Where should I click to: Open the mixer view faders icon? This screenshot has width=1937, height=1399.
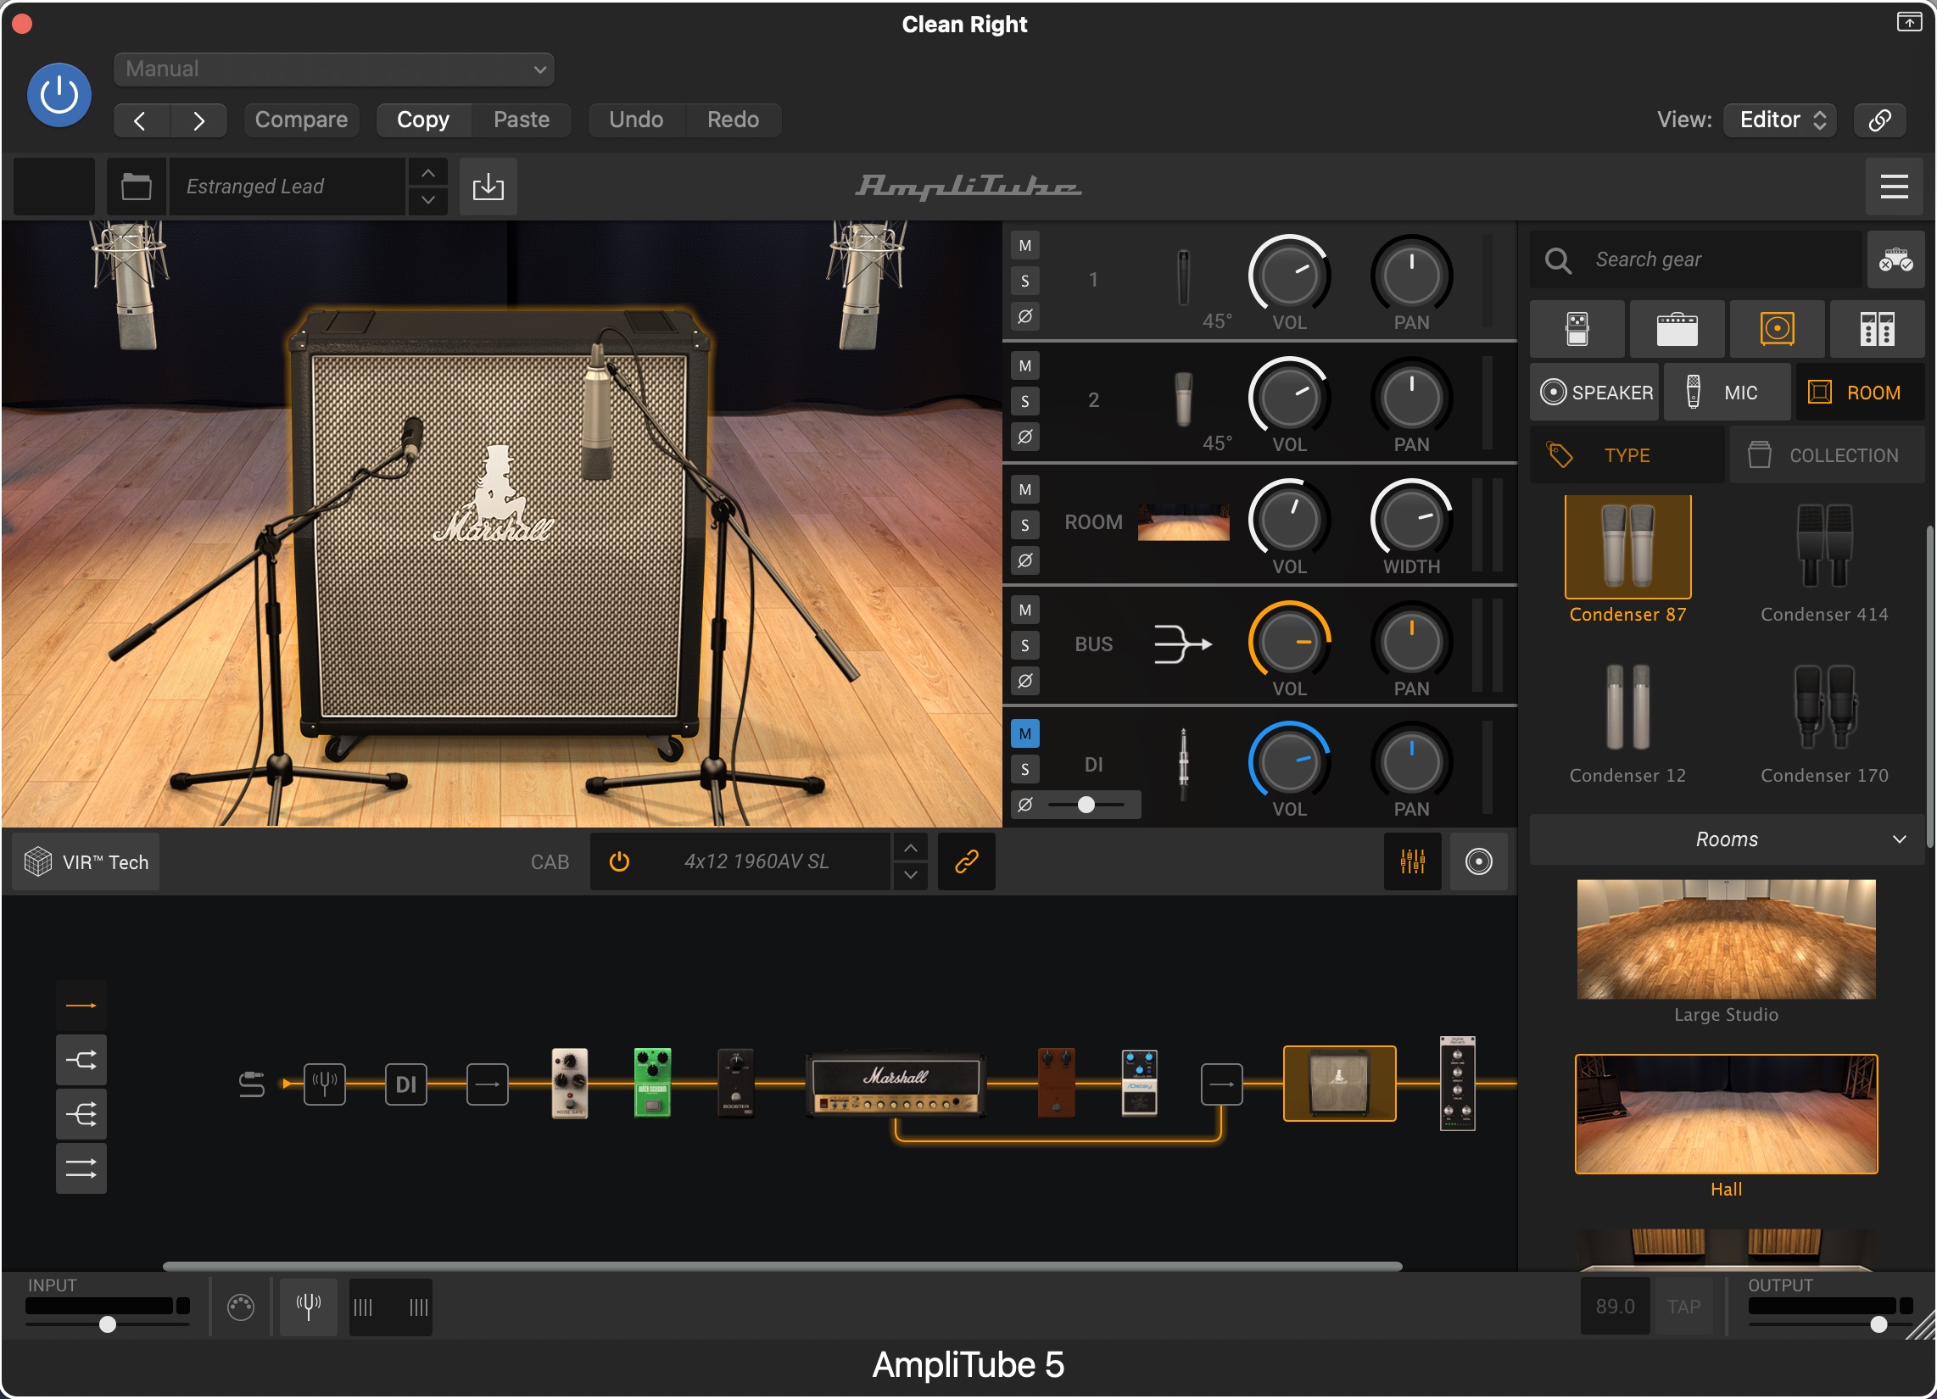1412,861
